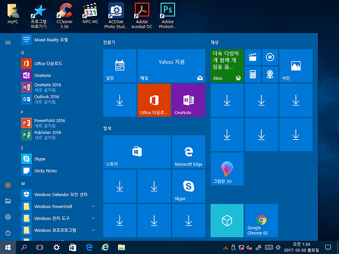
Task: Open Settings gear on the taskbar
Action: [56, 247]
